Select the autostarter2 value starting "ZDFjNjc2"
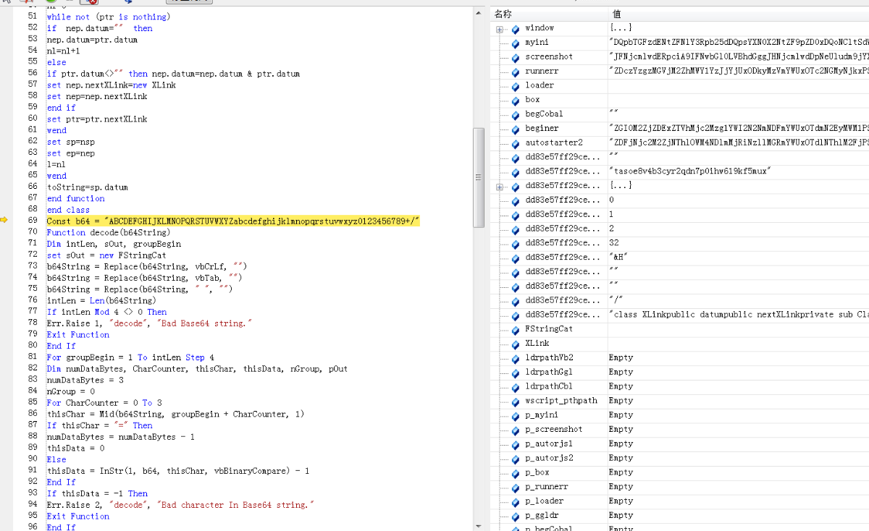 pos(739,143)
